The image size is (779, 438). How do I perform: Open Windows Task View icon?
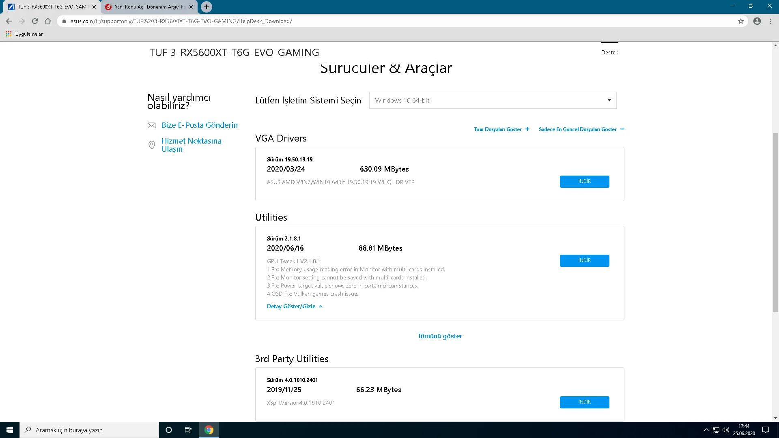[x=188, y=430]
